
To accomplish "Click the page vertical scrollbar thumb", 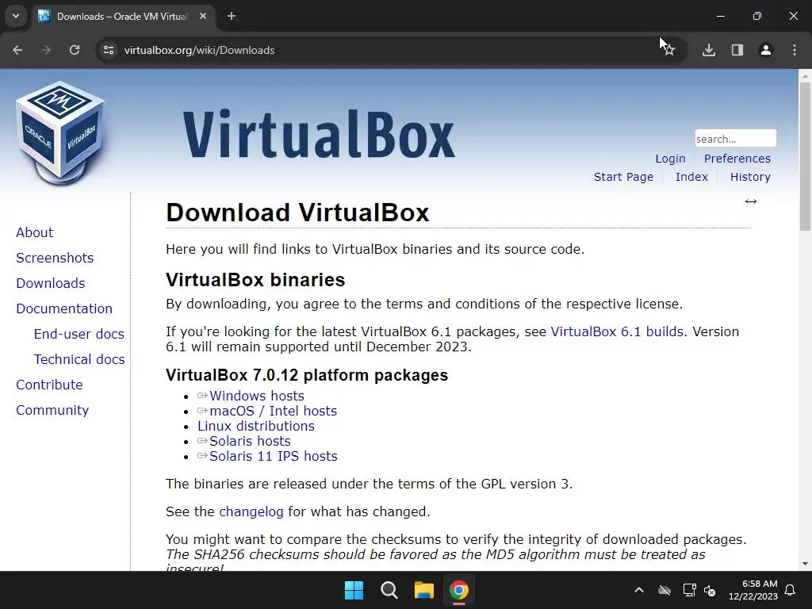I will (x=805, y=156).
